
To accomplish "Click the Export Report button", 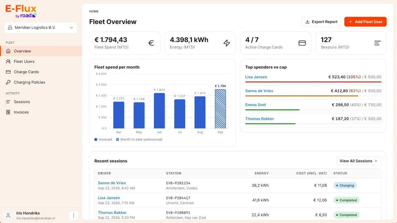I will (321, 22).
